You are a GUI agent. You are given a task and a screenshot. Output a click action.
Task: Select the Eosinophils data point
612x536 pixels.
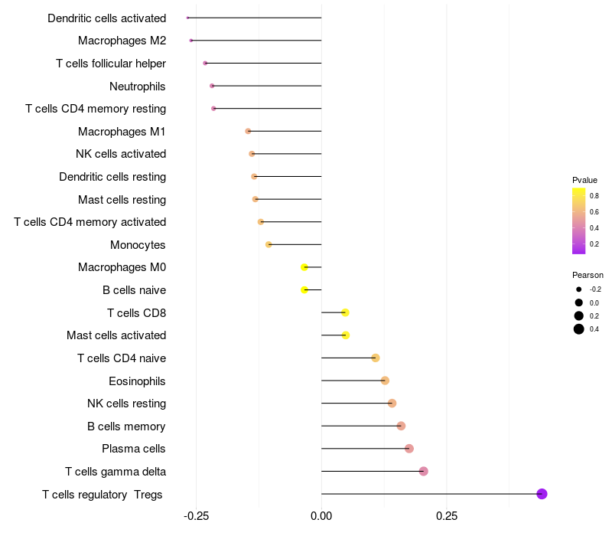pos(385,381)
